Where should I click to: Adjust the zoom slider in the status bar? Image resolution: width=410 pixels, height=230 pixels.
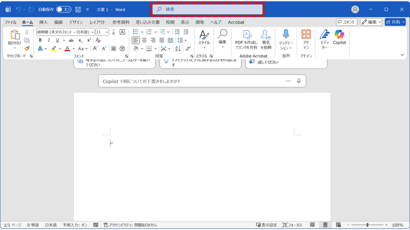click(368, 224)
